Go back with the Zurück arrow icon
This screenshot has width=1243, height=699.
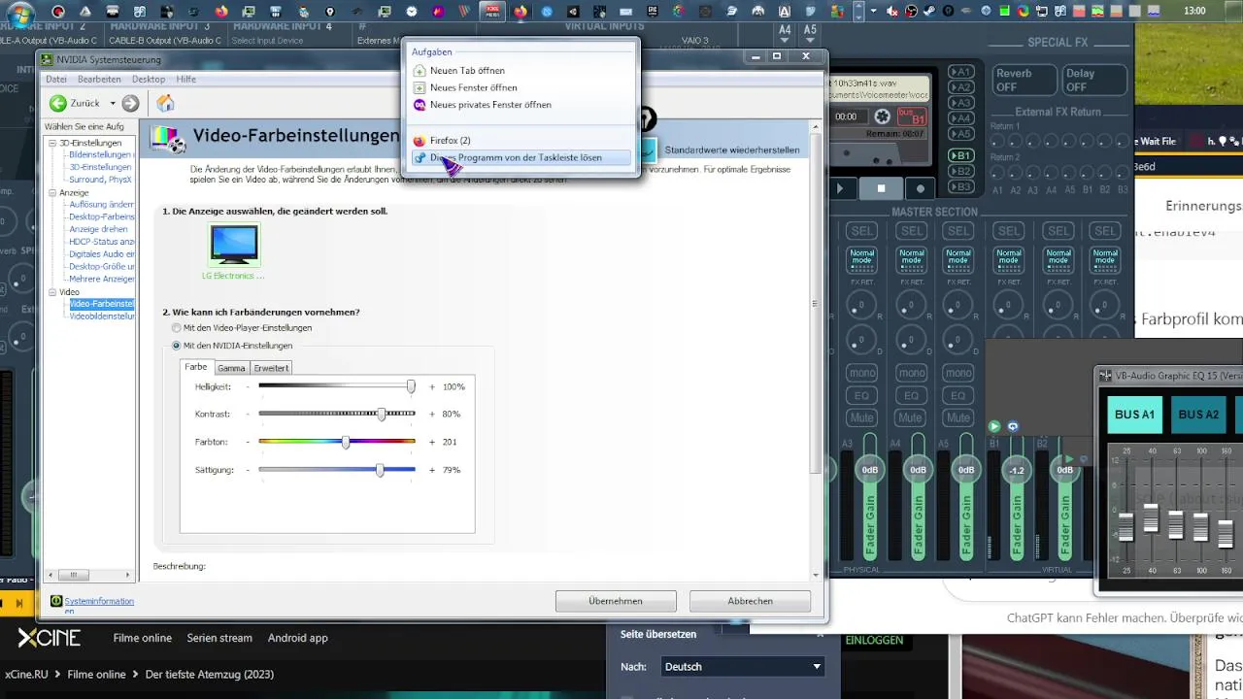click(58, 103)
